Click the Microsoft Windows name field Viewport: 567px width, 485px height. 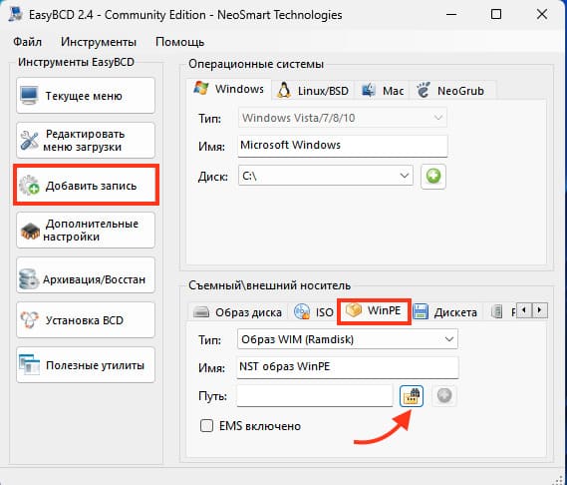[x=343, y=146]
